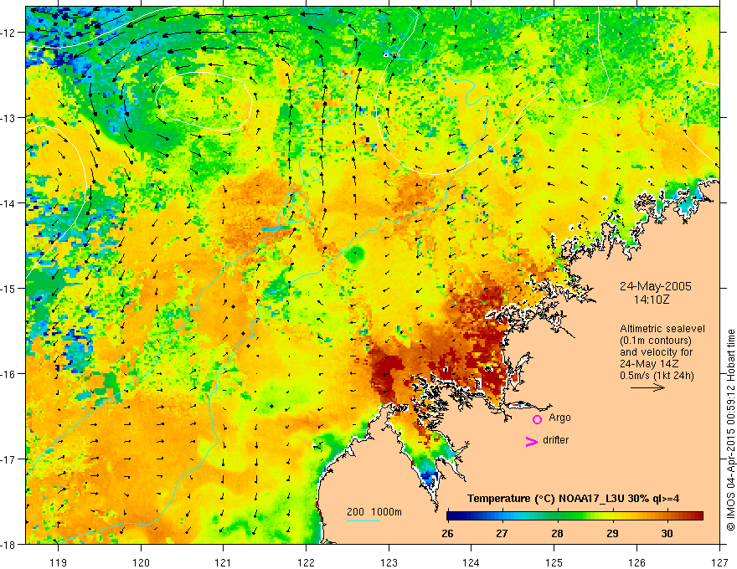Click the 30 value on the colorbar
The height and width of the screenshot is (569, 737).
(667, 533)
